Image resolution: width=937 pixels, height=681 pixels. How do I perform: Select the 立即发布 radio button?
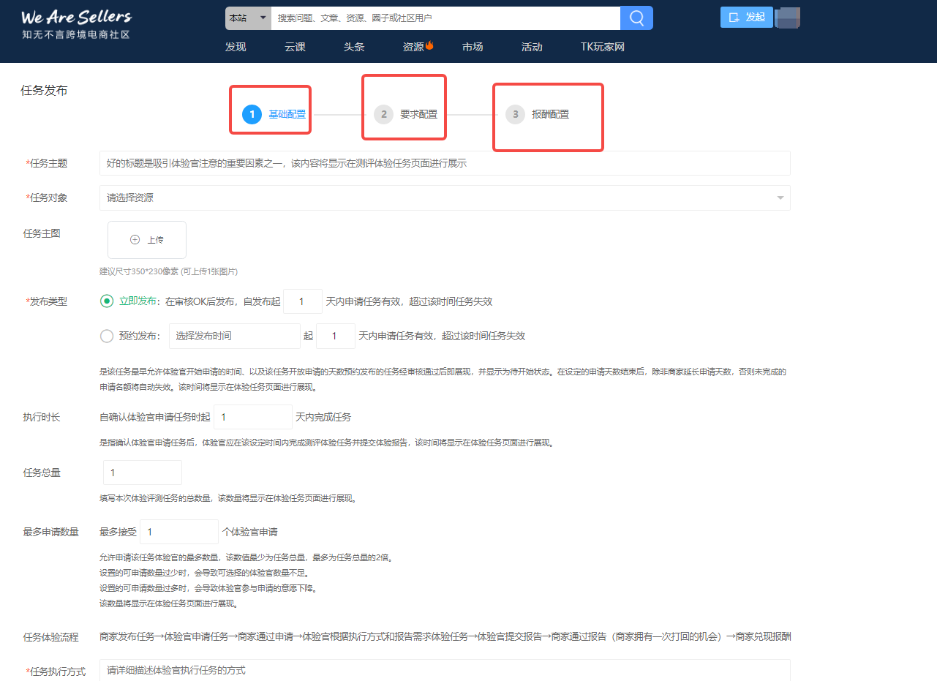point(107,301)
